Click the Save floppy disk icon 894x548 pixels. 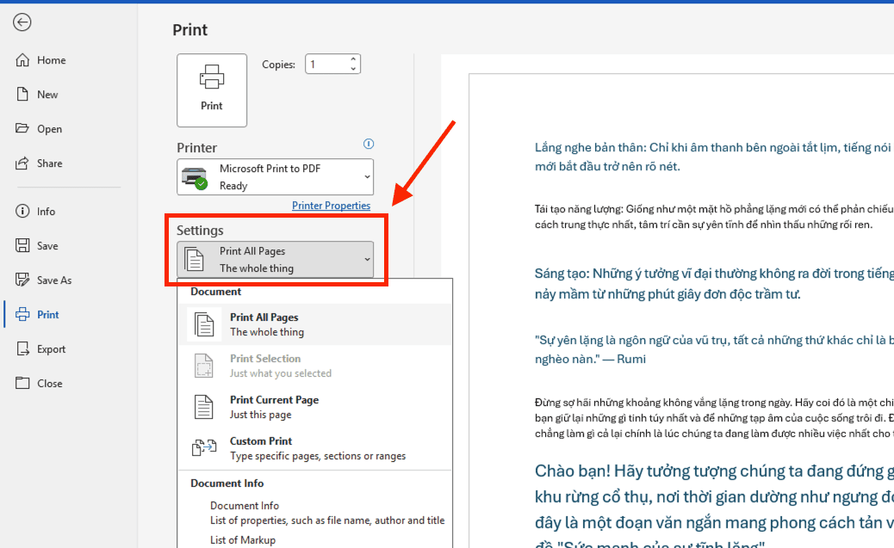(x=22, y=245)
